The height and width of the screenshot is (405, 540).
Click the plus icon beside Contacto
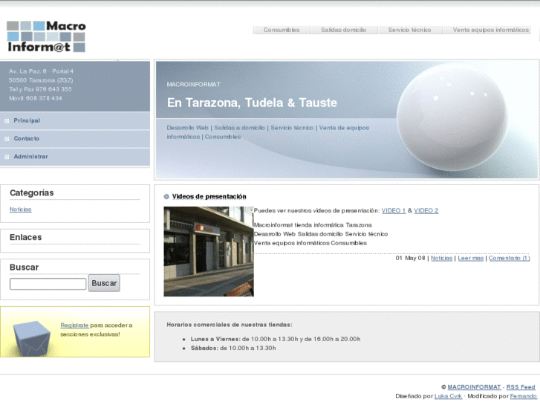7,138
